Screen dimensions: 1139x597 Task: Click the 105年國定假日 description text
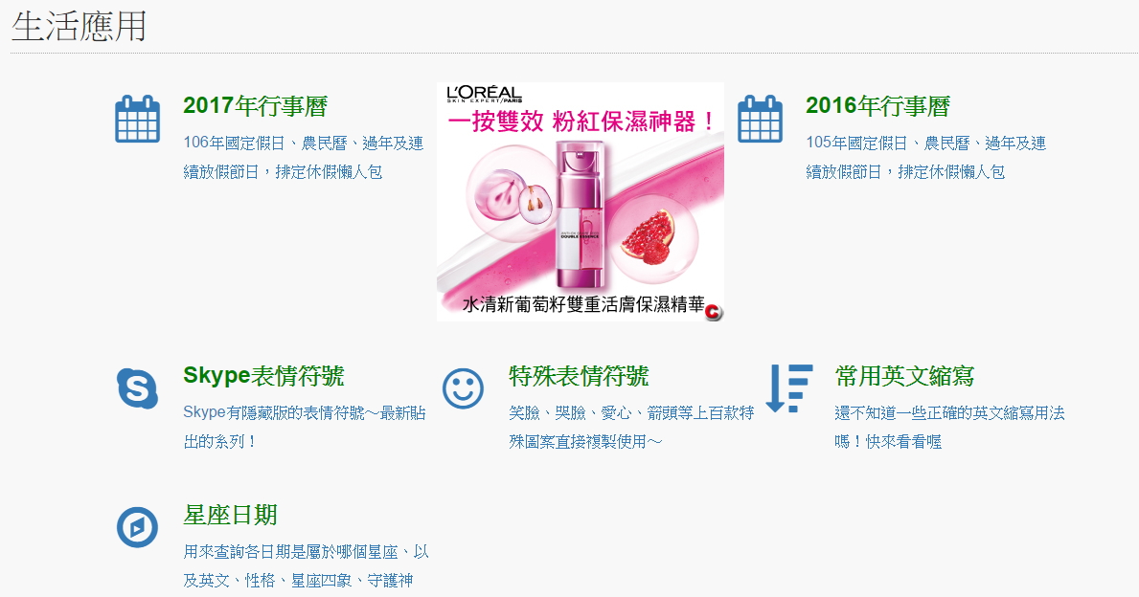pyautogui.click(x=925, y=158)
